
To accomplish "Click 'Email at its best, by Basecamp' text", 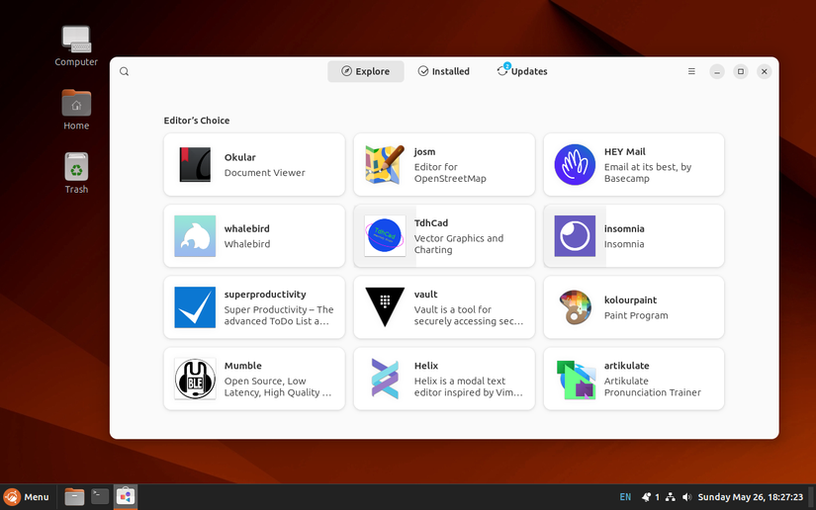I will tap(648, 173).
